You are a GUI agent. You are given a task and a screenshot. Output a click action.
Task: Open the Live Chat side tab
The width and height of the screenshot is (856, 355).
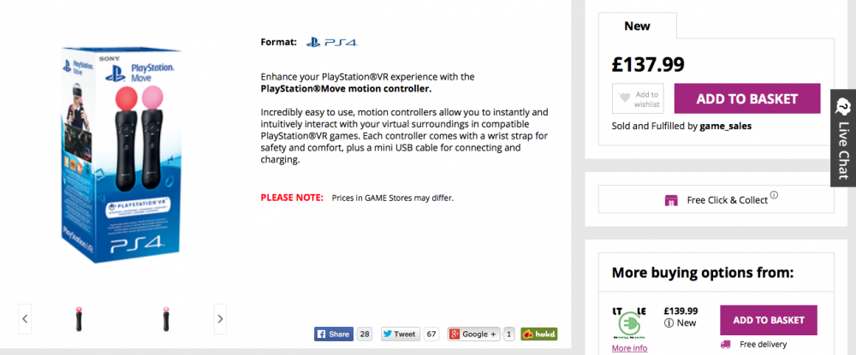click(843, 137)
